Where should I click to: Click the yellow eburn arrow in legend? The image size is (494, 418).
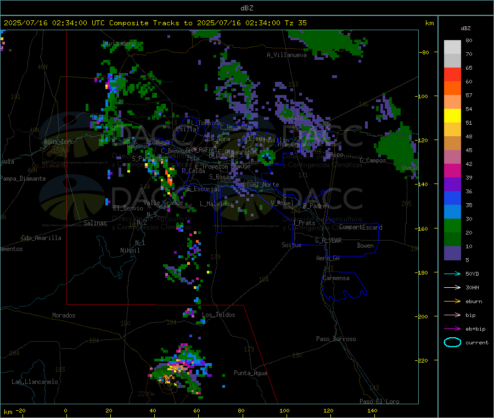[452, 302]
